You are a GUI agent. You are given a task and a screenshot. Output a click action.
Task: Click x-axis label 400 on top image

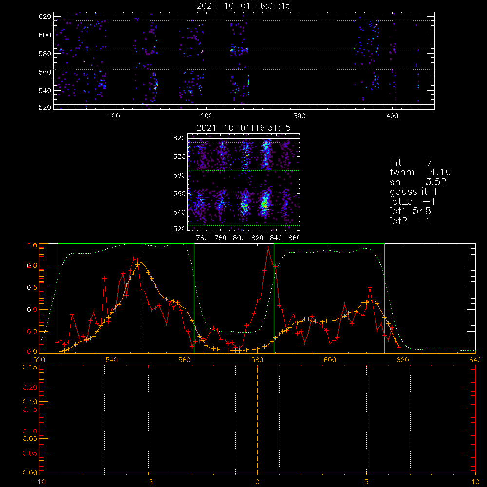tap(392, 116)
